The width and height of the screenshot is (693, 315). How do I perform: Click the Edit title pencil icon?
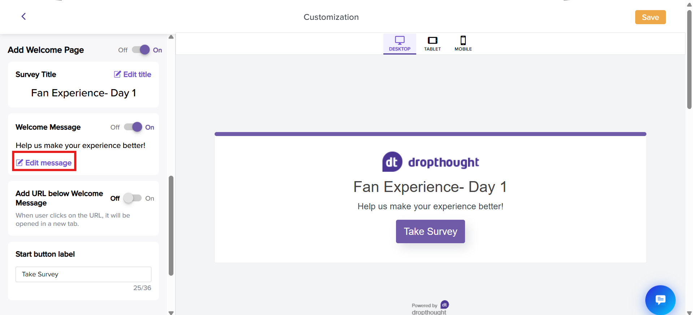(x=117, y=74)
